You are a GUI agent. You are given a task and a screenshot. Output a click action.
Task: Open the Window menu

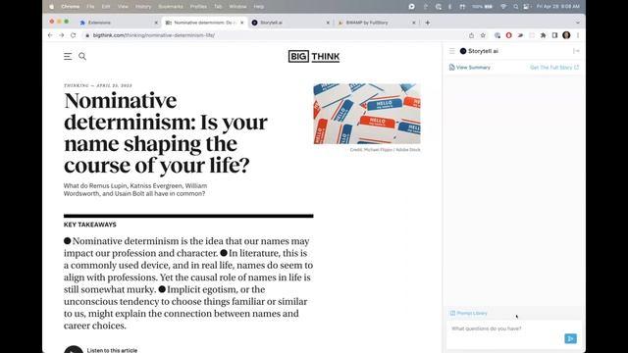click(x=237, y=7)
